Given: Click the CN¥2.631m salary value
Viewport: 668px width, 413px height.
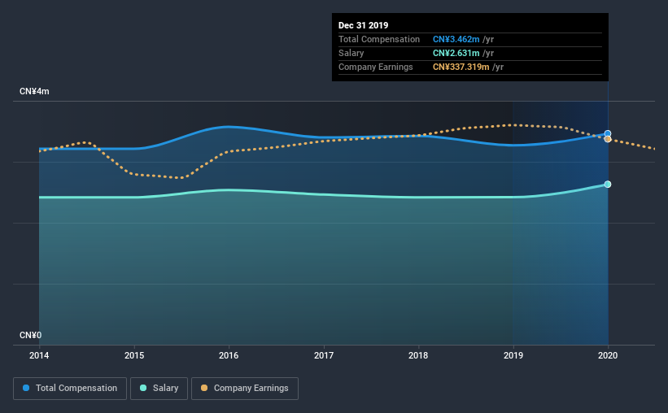Looking at the screenshot, I should [456, 53].
